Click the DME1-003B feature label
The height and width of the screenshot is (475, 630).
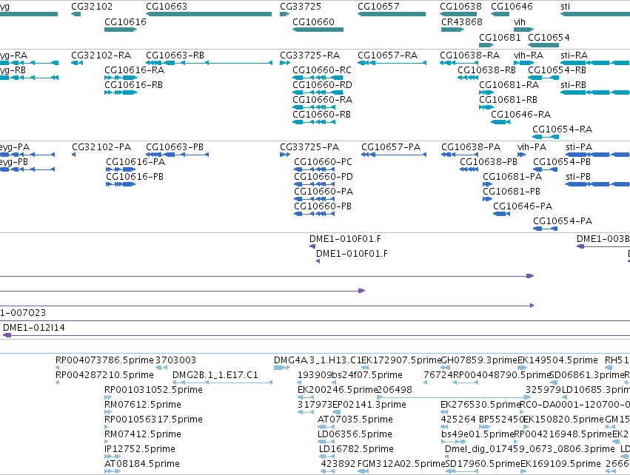click(603, 239)
